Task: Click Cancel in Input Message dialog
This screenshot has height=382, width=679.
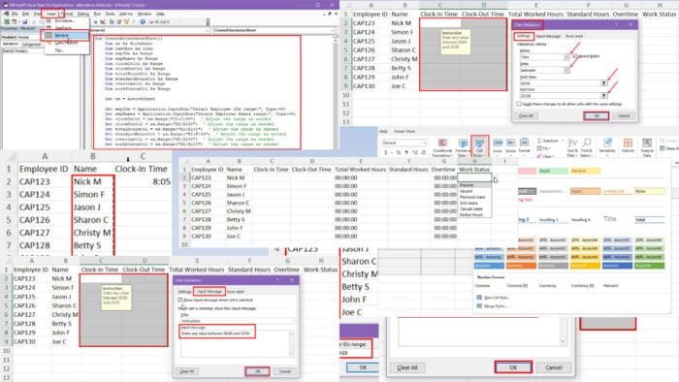Action: coord(285,371)
